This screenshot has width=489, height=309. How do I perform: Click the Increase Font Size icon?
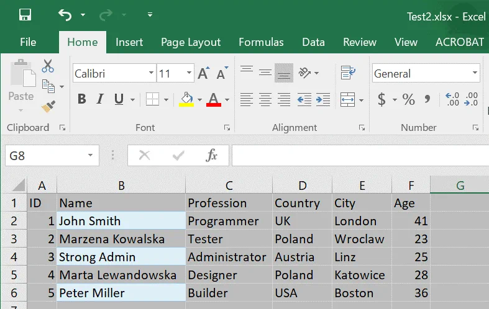point(204,74)
